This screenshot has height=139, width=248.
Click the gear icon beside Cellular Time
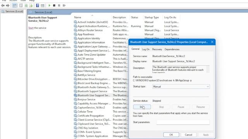(x=76, y=112)
